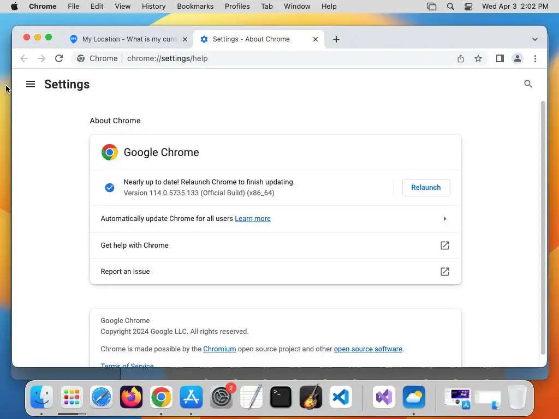
Task: Open the external link icon for Report an issue
Action: [x=444, y=272]
